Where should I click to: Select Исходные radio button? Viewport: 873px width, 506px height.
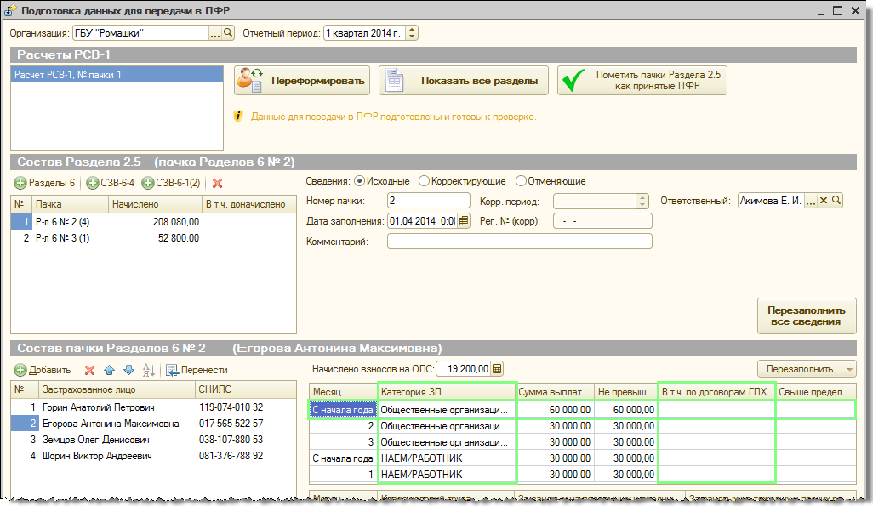[x=359, y=181]
